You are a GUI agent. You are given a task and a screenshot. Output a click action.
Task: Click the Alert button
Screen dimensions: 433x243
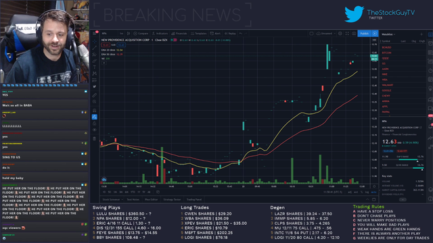tap(215, 33)
